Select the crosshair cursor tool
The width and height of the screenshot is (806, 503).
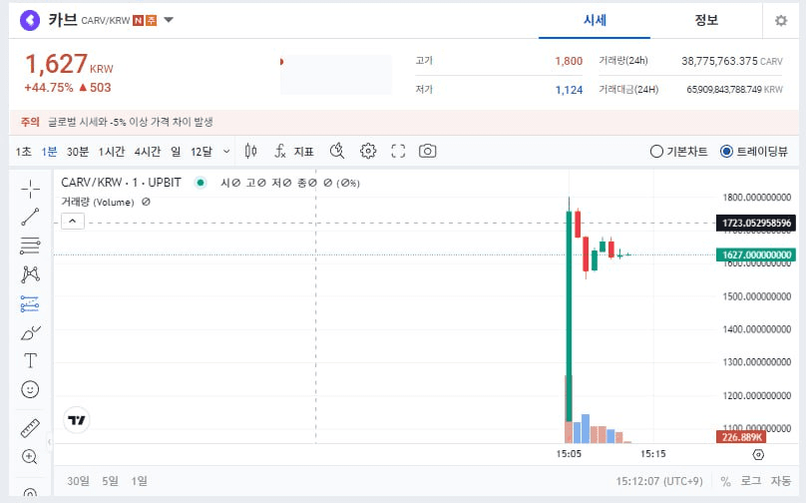pos(30,189)
